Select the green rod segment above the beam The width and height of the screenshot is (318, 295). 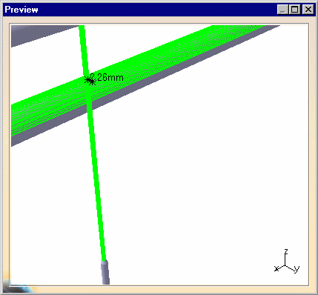(83, 50)
